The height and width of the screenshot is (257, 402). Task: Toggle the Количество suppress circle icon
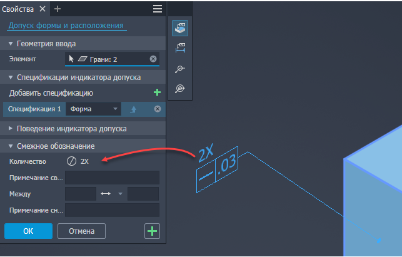[x=71, y=161]
